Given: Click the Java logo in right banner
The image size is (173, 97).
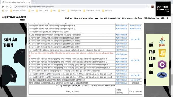Looking at the screenshot, I should 162,41.
